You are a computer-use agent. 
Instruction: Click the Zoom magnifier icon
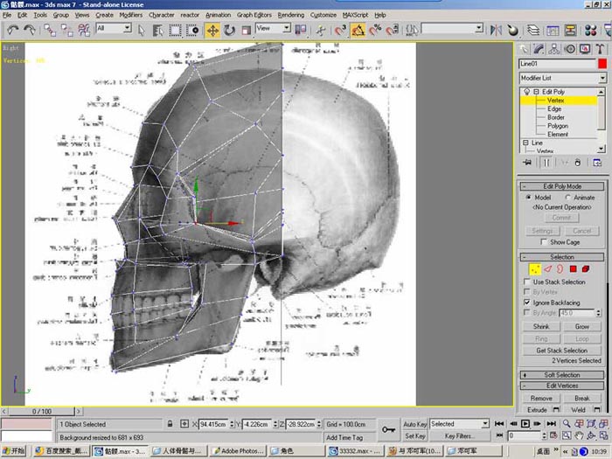(x=567, y=423)
